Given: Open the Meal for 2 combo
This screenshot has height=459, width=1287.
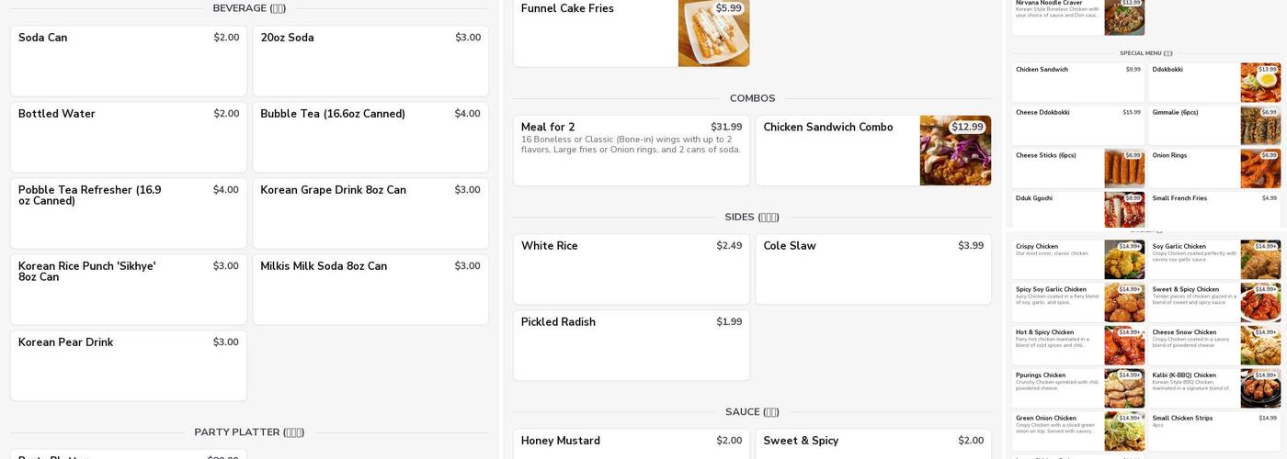Looking at the screenshot, I should click(x=632, y=151).
